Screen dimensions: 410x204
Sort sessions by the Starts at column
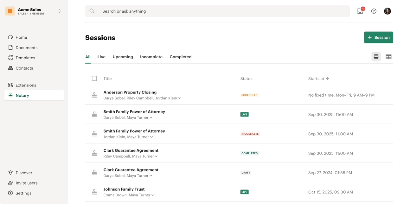(x=318, y=79)
